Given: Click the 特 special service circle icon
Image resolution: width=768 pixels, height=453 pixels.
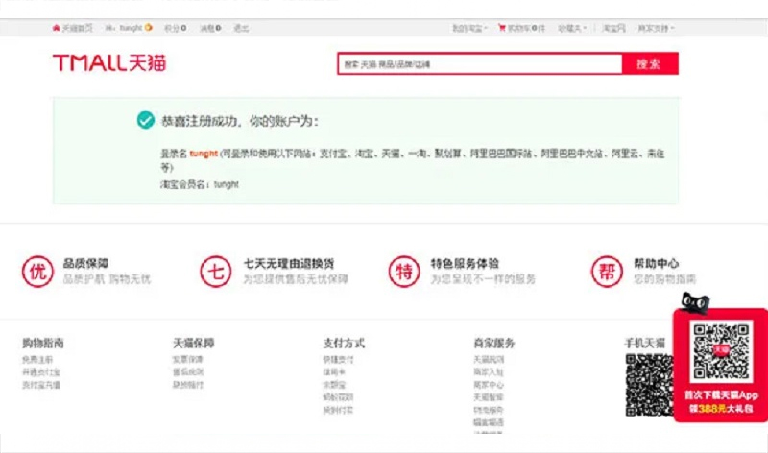Looking at the screenshot, I should 404,272.
